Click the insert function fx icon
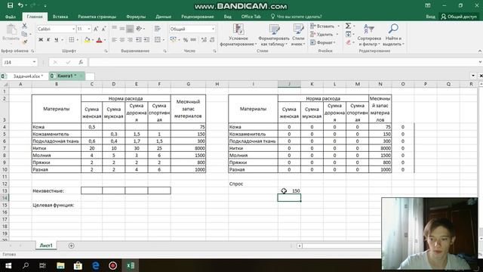 point(81,62)
